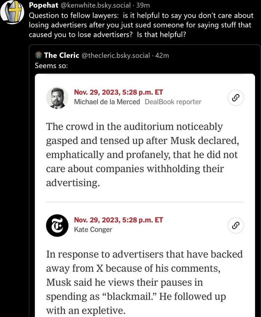The width and height of the screenshot is (261, 317).
Task: Copy link icon beside Michael de la Merced
Action: [236, 98]
